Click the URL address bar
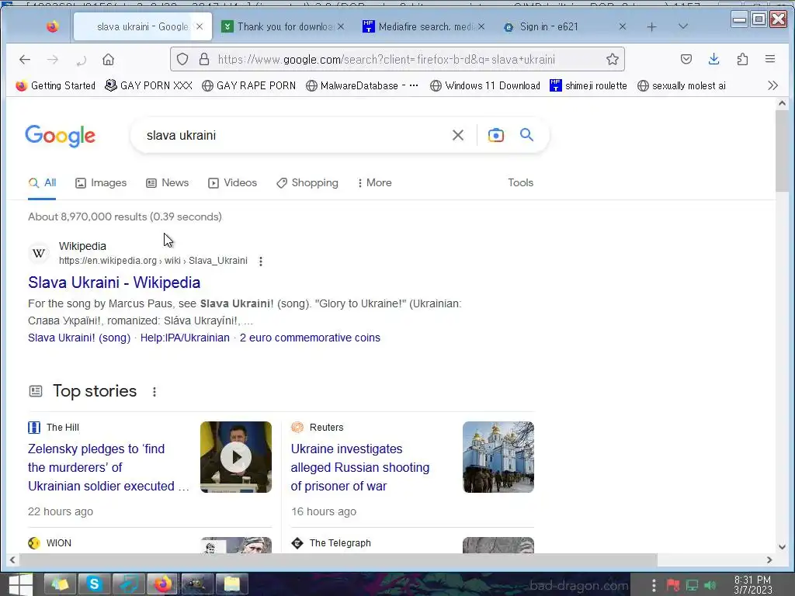The width and height of the screenshot is (795, 596). point(397,59)
